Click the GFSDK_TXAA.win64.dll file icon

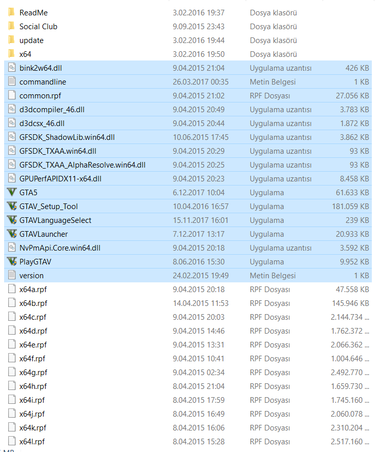tap(11, 151)
